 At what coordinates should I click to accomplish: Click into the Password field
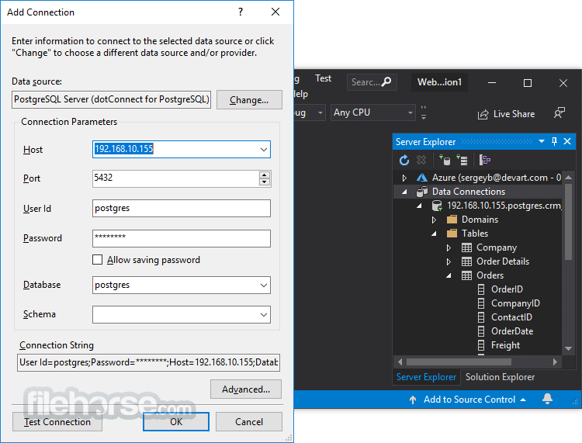pyautogui.click(x=181, y=238)
